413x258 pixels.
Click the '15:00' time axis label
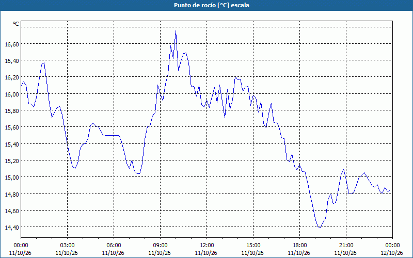(x=253, y=246)
